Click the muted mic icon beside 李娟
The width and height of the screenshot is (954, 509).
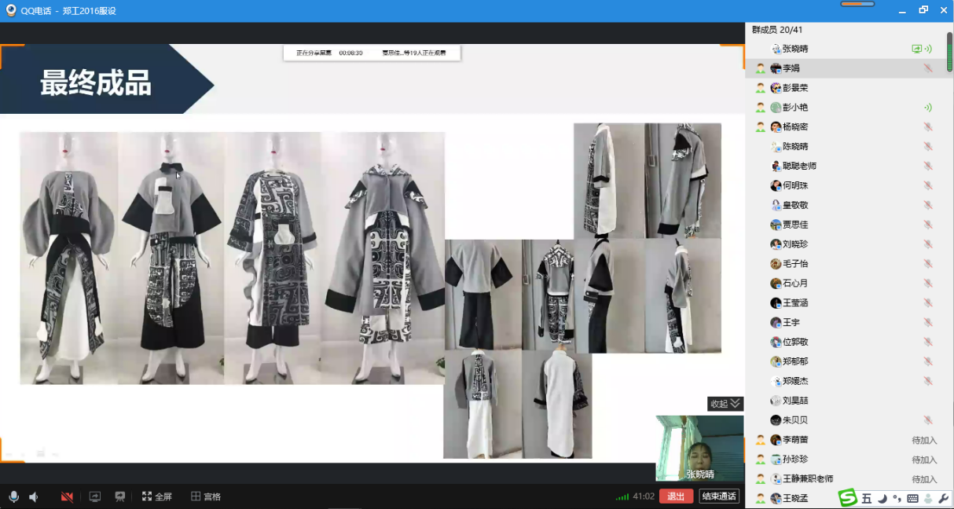tap(928, 68)
